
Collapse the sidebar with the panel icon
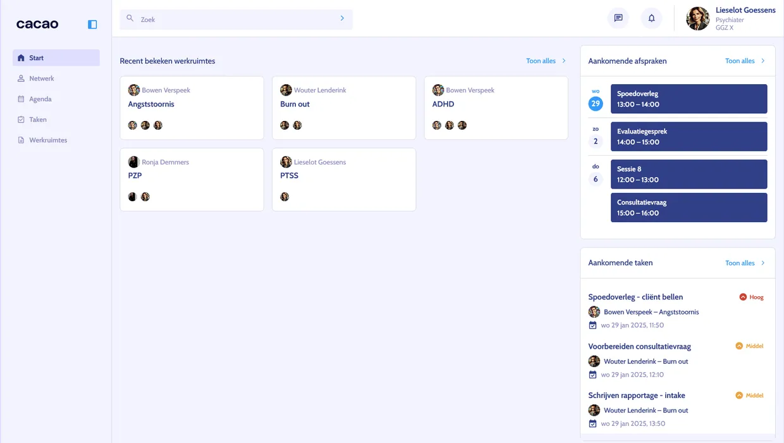[92, 25]
